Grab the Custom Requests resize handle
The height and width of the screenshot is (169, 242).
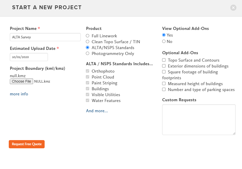coord(234,133)
